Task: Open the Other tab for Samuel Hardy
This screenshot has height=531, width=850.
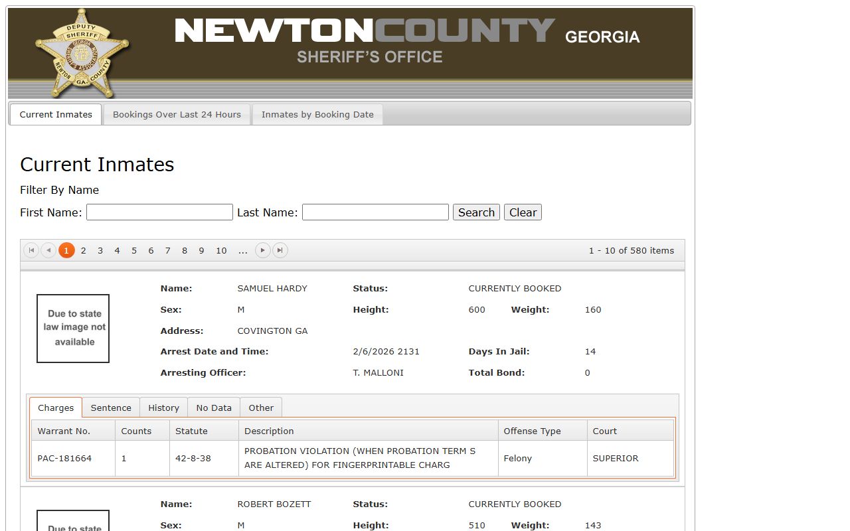Action: point(261,408)
